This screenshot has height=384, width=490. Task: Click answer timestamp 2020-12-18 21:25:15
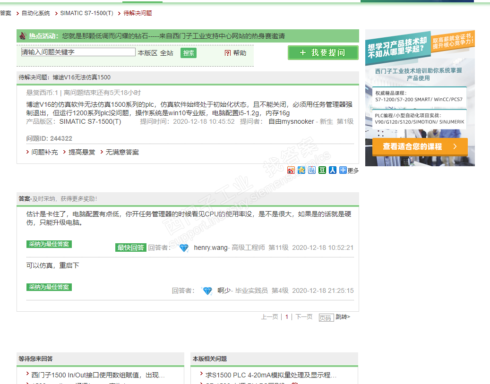point(323,291)
